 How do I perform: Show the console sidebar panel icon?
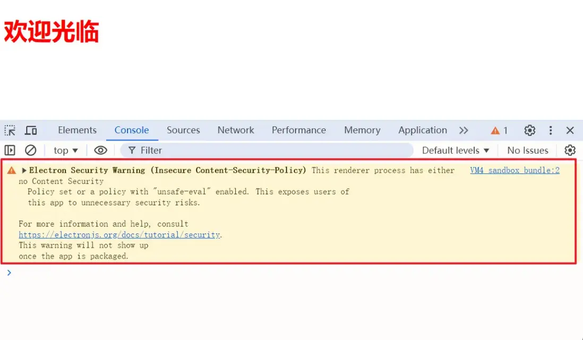pyautogui.click(x=10, y=151)
